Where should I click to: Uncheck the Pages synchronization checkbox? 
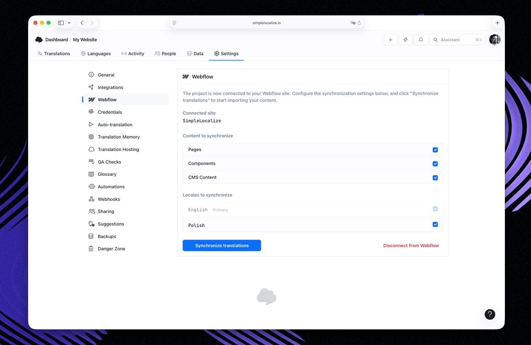click(435, 149)
